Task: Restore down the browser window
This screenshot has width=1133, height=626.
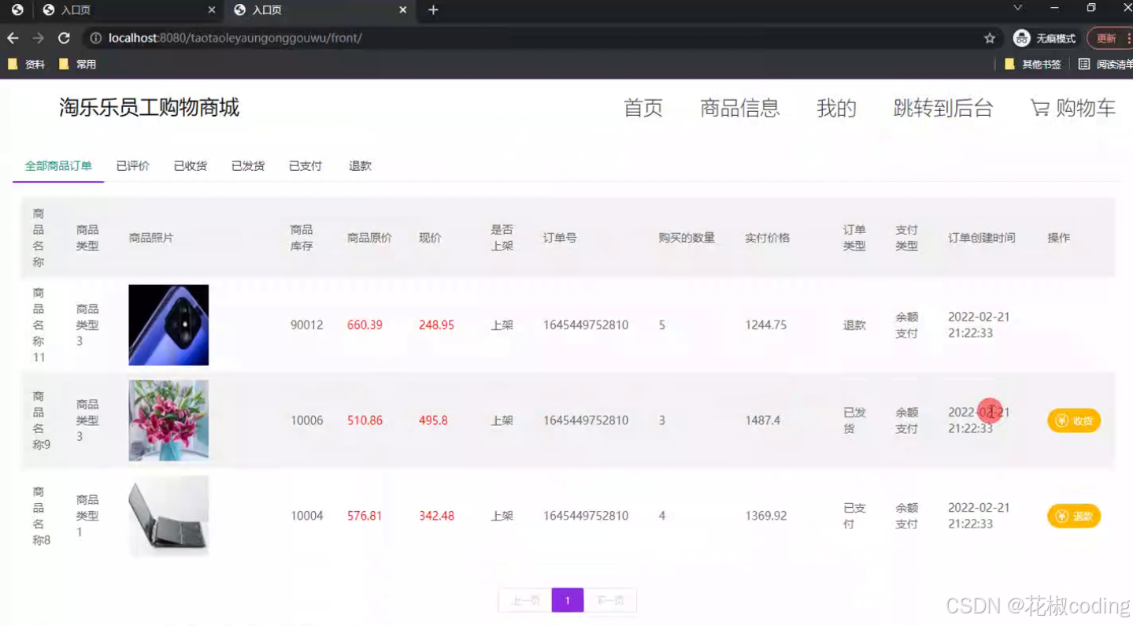Action: coord(1090,8)
